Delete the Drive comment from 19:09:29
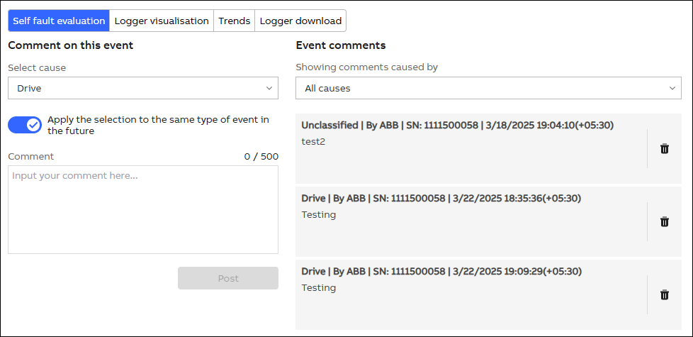693x337 pixels. (x=664, y=294)
